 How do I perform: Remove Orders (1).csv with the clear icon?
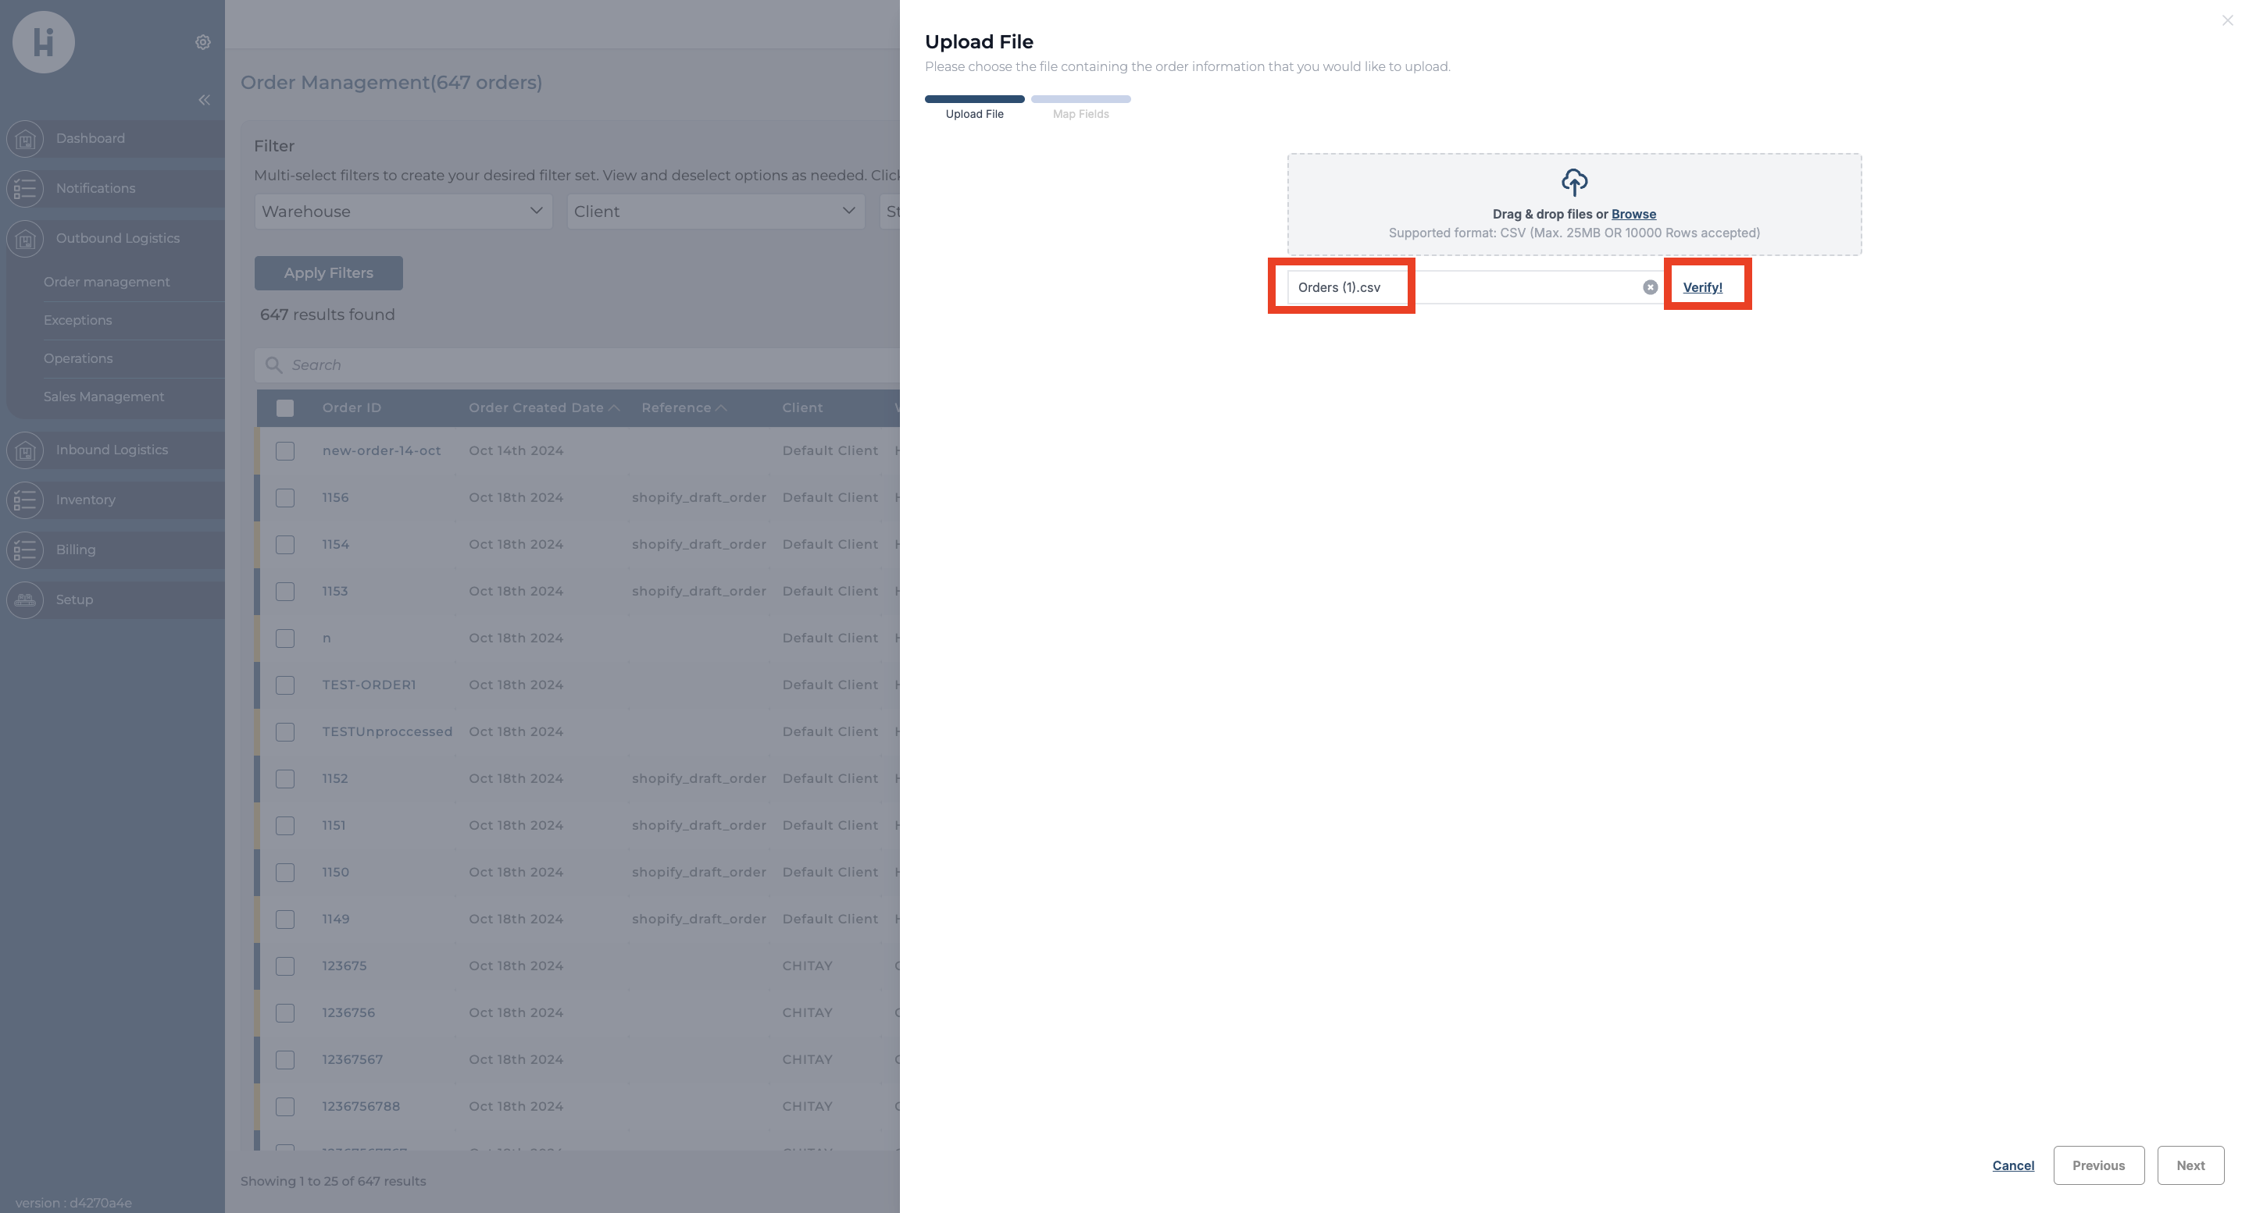[1649, 287]
